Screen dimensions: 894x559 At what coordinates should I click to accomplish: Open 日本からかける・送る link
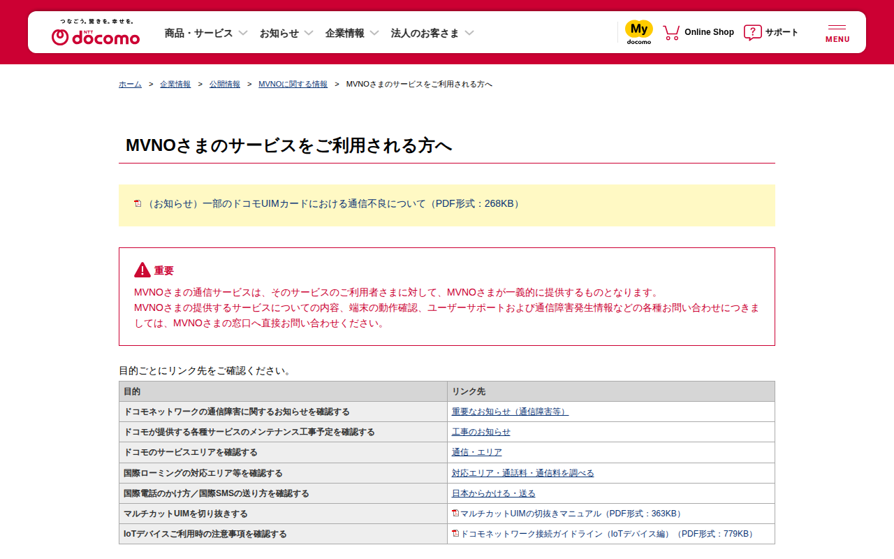pos(493,493)
